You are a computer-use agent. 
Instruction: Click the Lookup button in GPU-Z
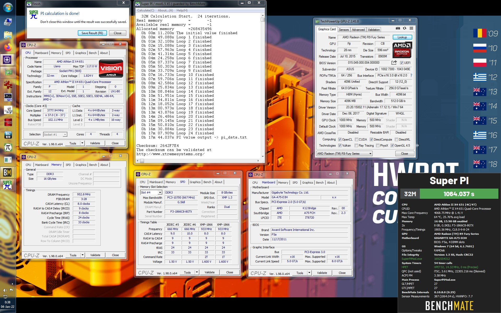point(402,37)
